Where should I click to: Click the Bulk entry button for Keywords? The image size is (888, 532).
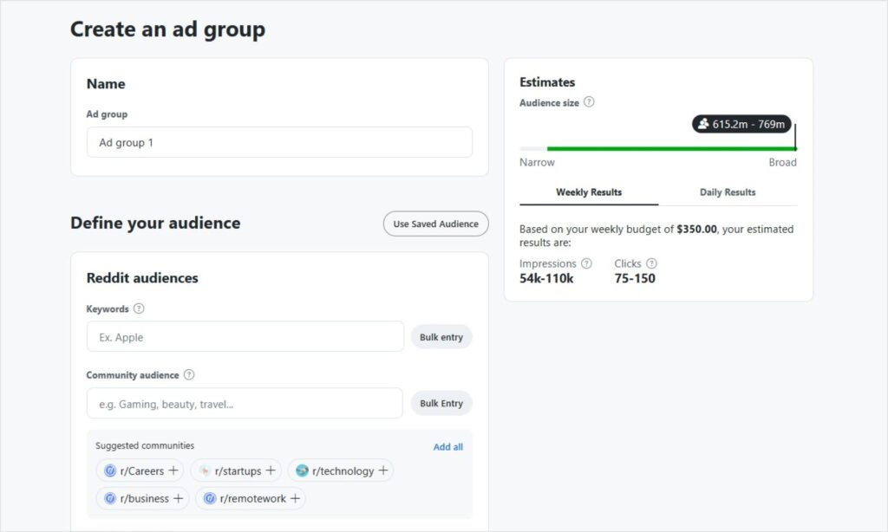click(x=441, y=337)
